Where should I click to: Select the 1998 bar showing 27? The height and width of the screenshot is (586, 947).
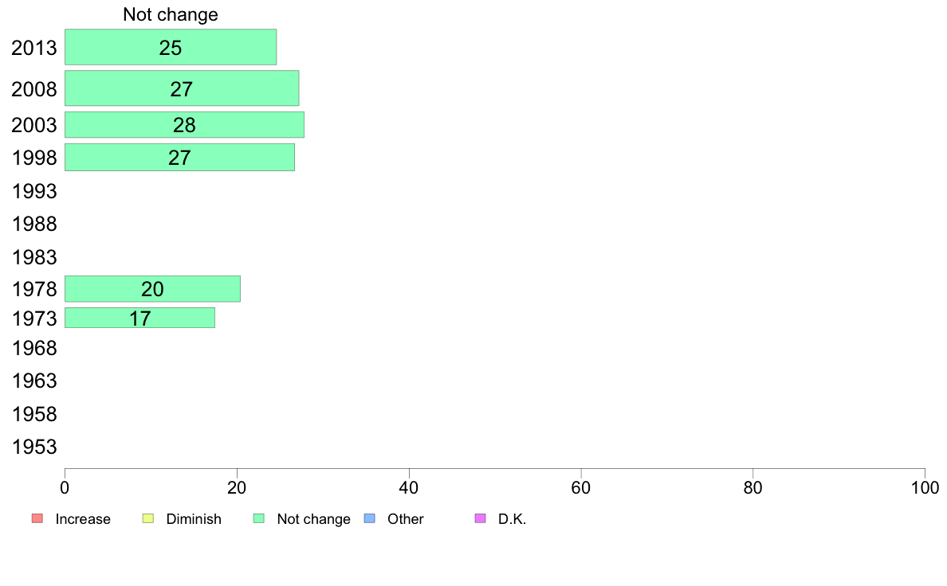coord(179,158)
